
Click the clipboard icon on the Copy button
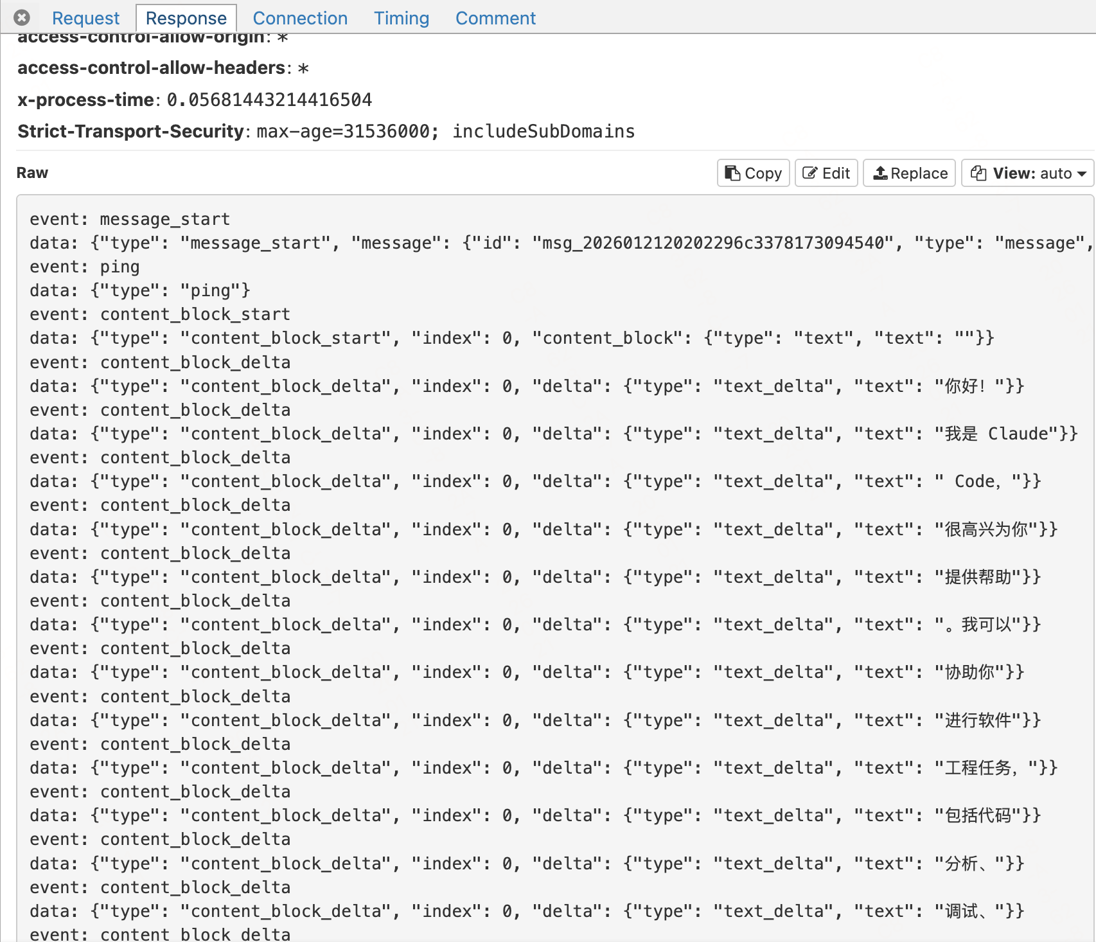click(x=732, y=173)
